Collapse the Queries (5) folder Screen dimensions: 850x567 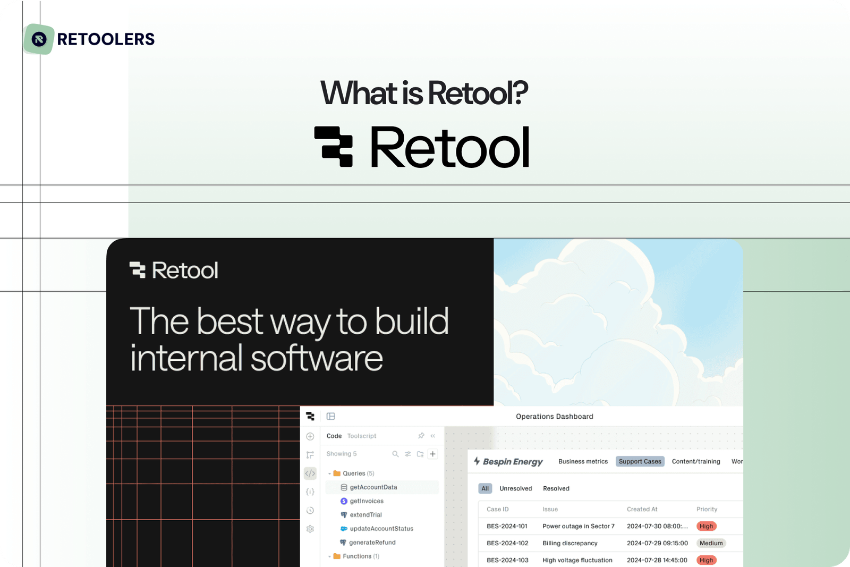point(329,473)
